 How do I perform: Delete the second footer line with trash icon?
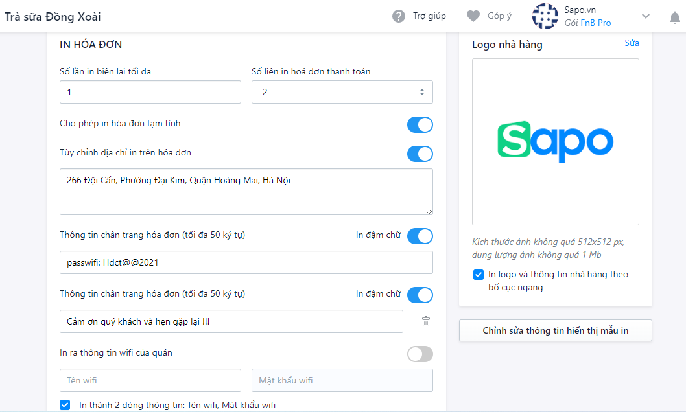426,321
